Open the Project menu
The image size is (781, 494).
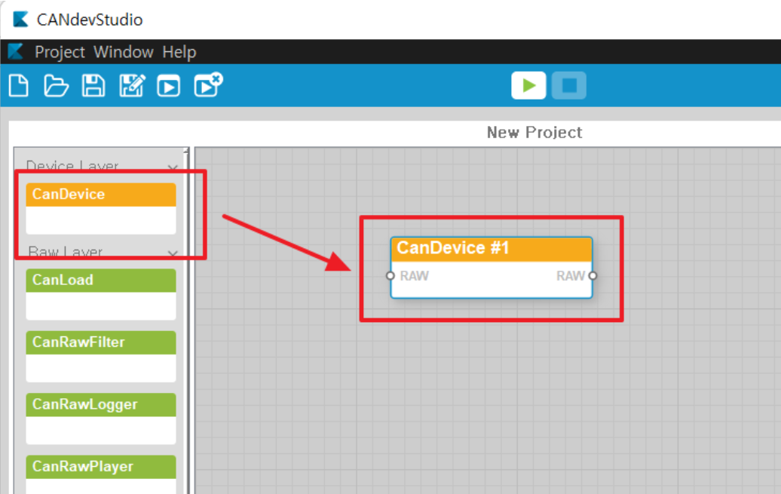pos(60,52)
